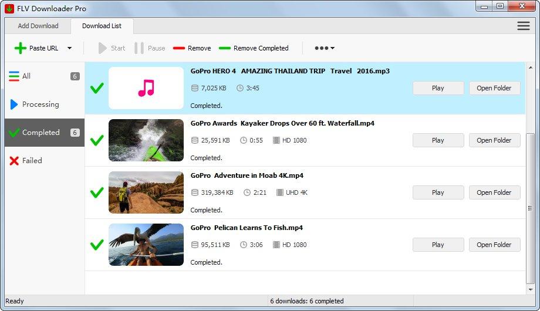
Task: Click title GoPro Pelican Learns To Fish.mp4
Action: 247,228
